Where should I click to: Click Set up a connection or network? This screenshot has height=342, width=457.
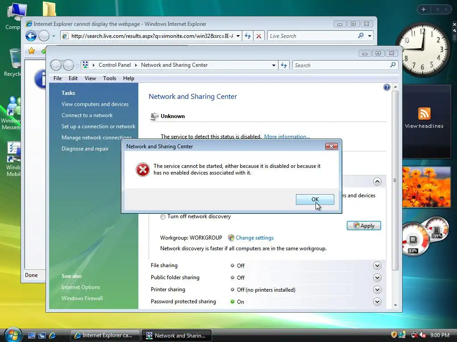coord(99,126)
